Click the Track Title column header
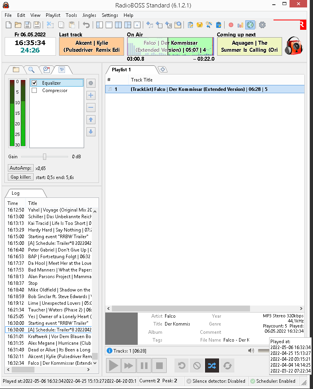This screenshot has height=389, width=313. tap(142, 80)
